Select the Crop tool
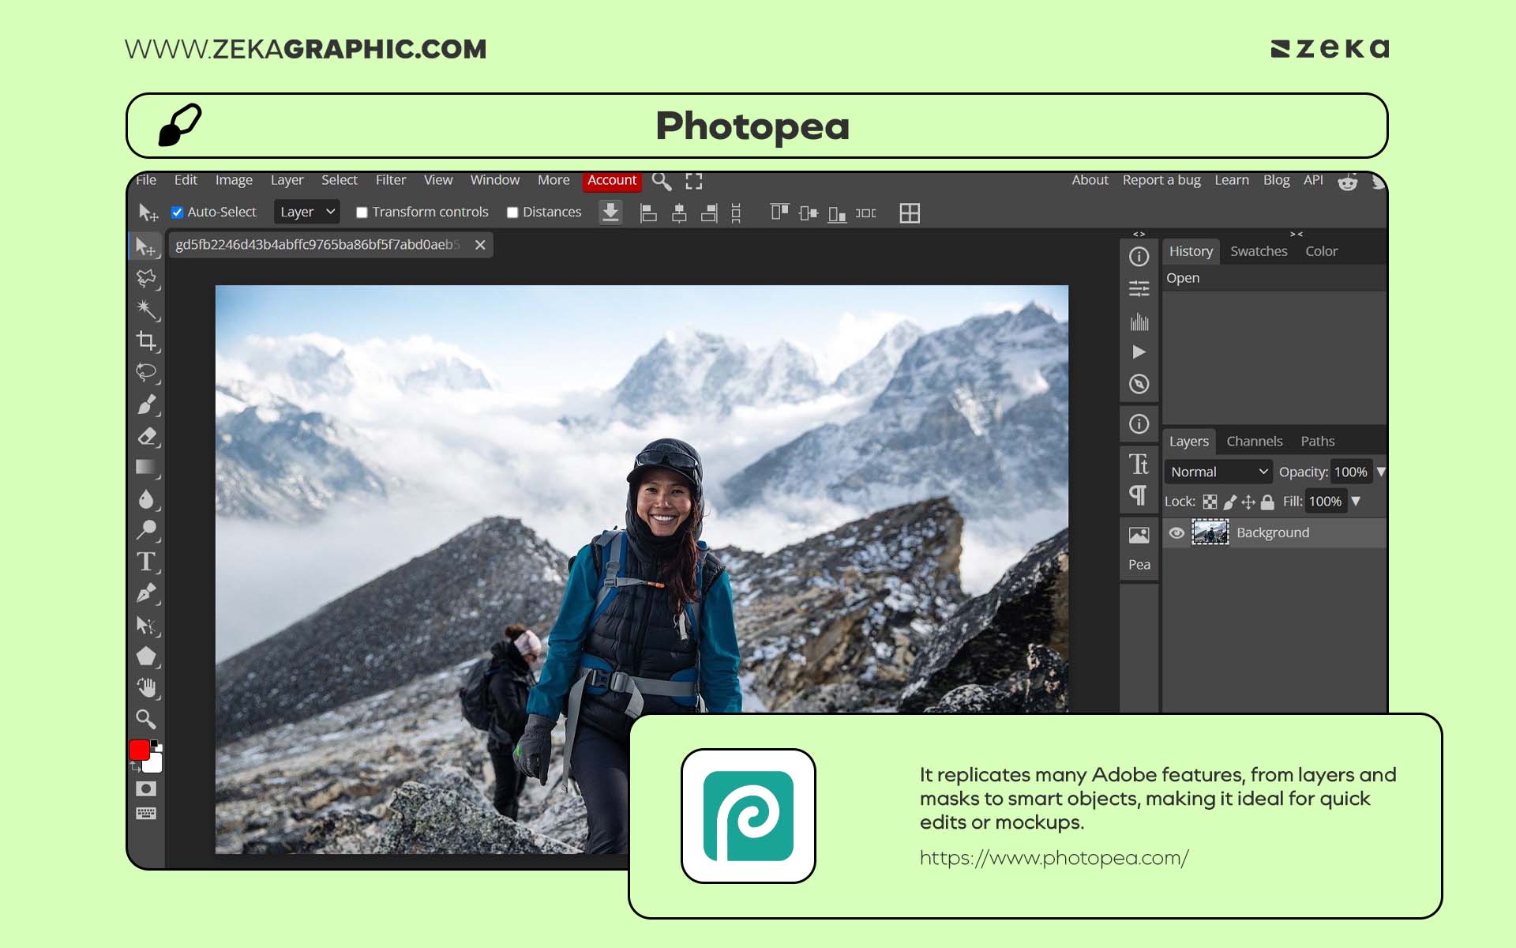Viewport: 1516px width, 948px height. (146, 341)
